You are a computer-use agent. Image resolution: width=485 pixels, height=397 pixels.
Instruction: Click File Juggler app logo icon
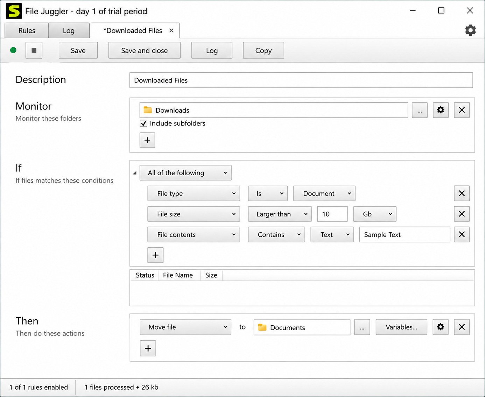pos(14,11)
